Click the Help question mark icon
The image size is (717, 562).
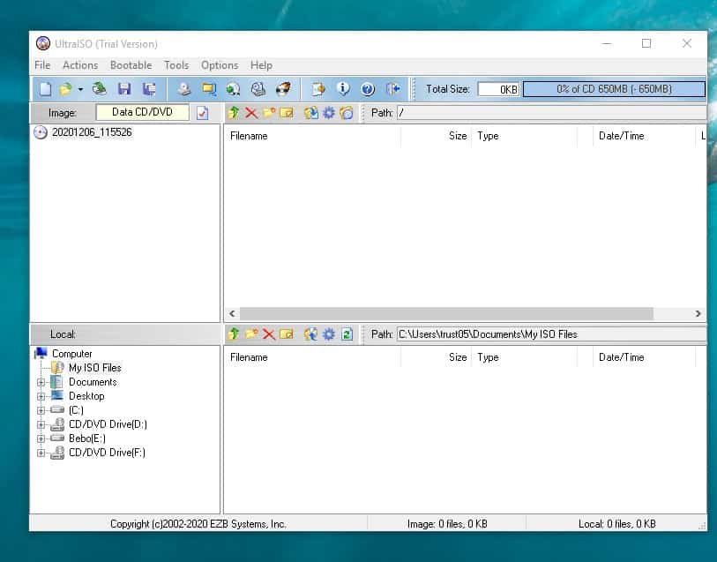[x=369, y=89]
